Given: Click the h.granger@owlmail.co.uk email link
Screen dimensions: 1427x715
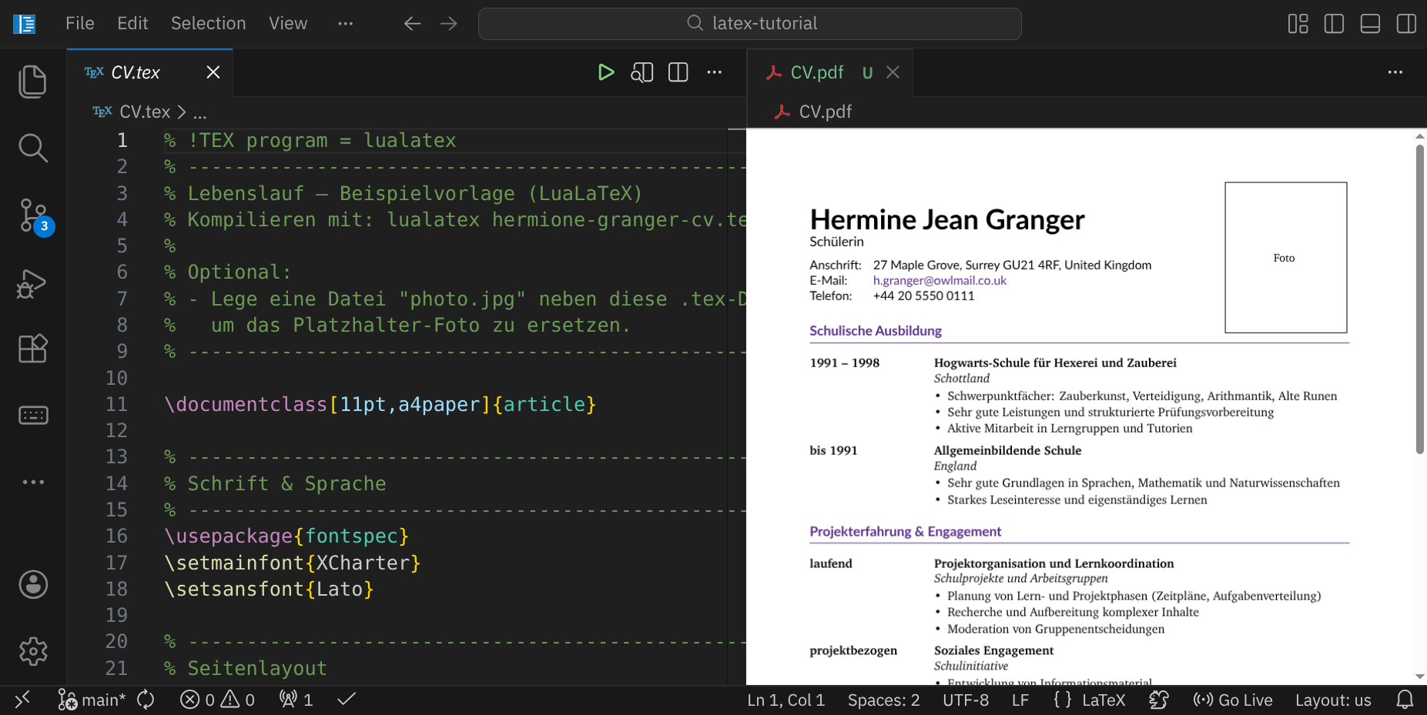Looking at the screenshot, I should pyautogui.click(x=939, y=281).
